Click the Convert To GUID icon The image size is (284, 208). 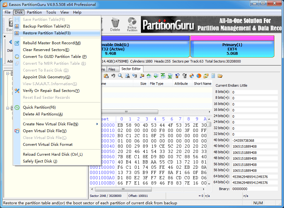point(17,57)
